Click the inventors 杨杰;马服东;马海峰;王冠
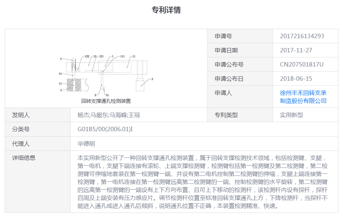 tap(109, 115)
